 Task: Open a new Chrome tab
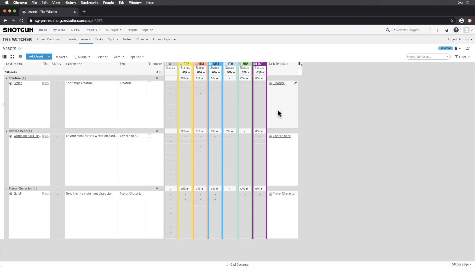coord(84,12)
